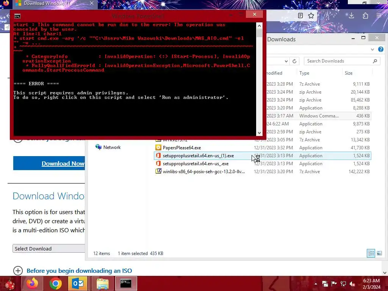Open Explorer help question mark icon
Viewport: 388px width, 291px height.
coord(381,49)
